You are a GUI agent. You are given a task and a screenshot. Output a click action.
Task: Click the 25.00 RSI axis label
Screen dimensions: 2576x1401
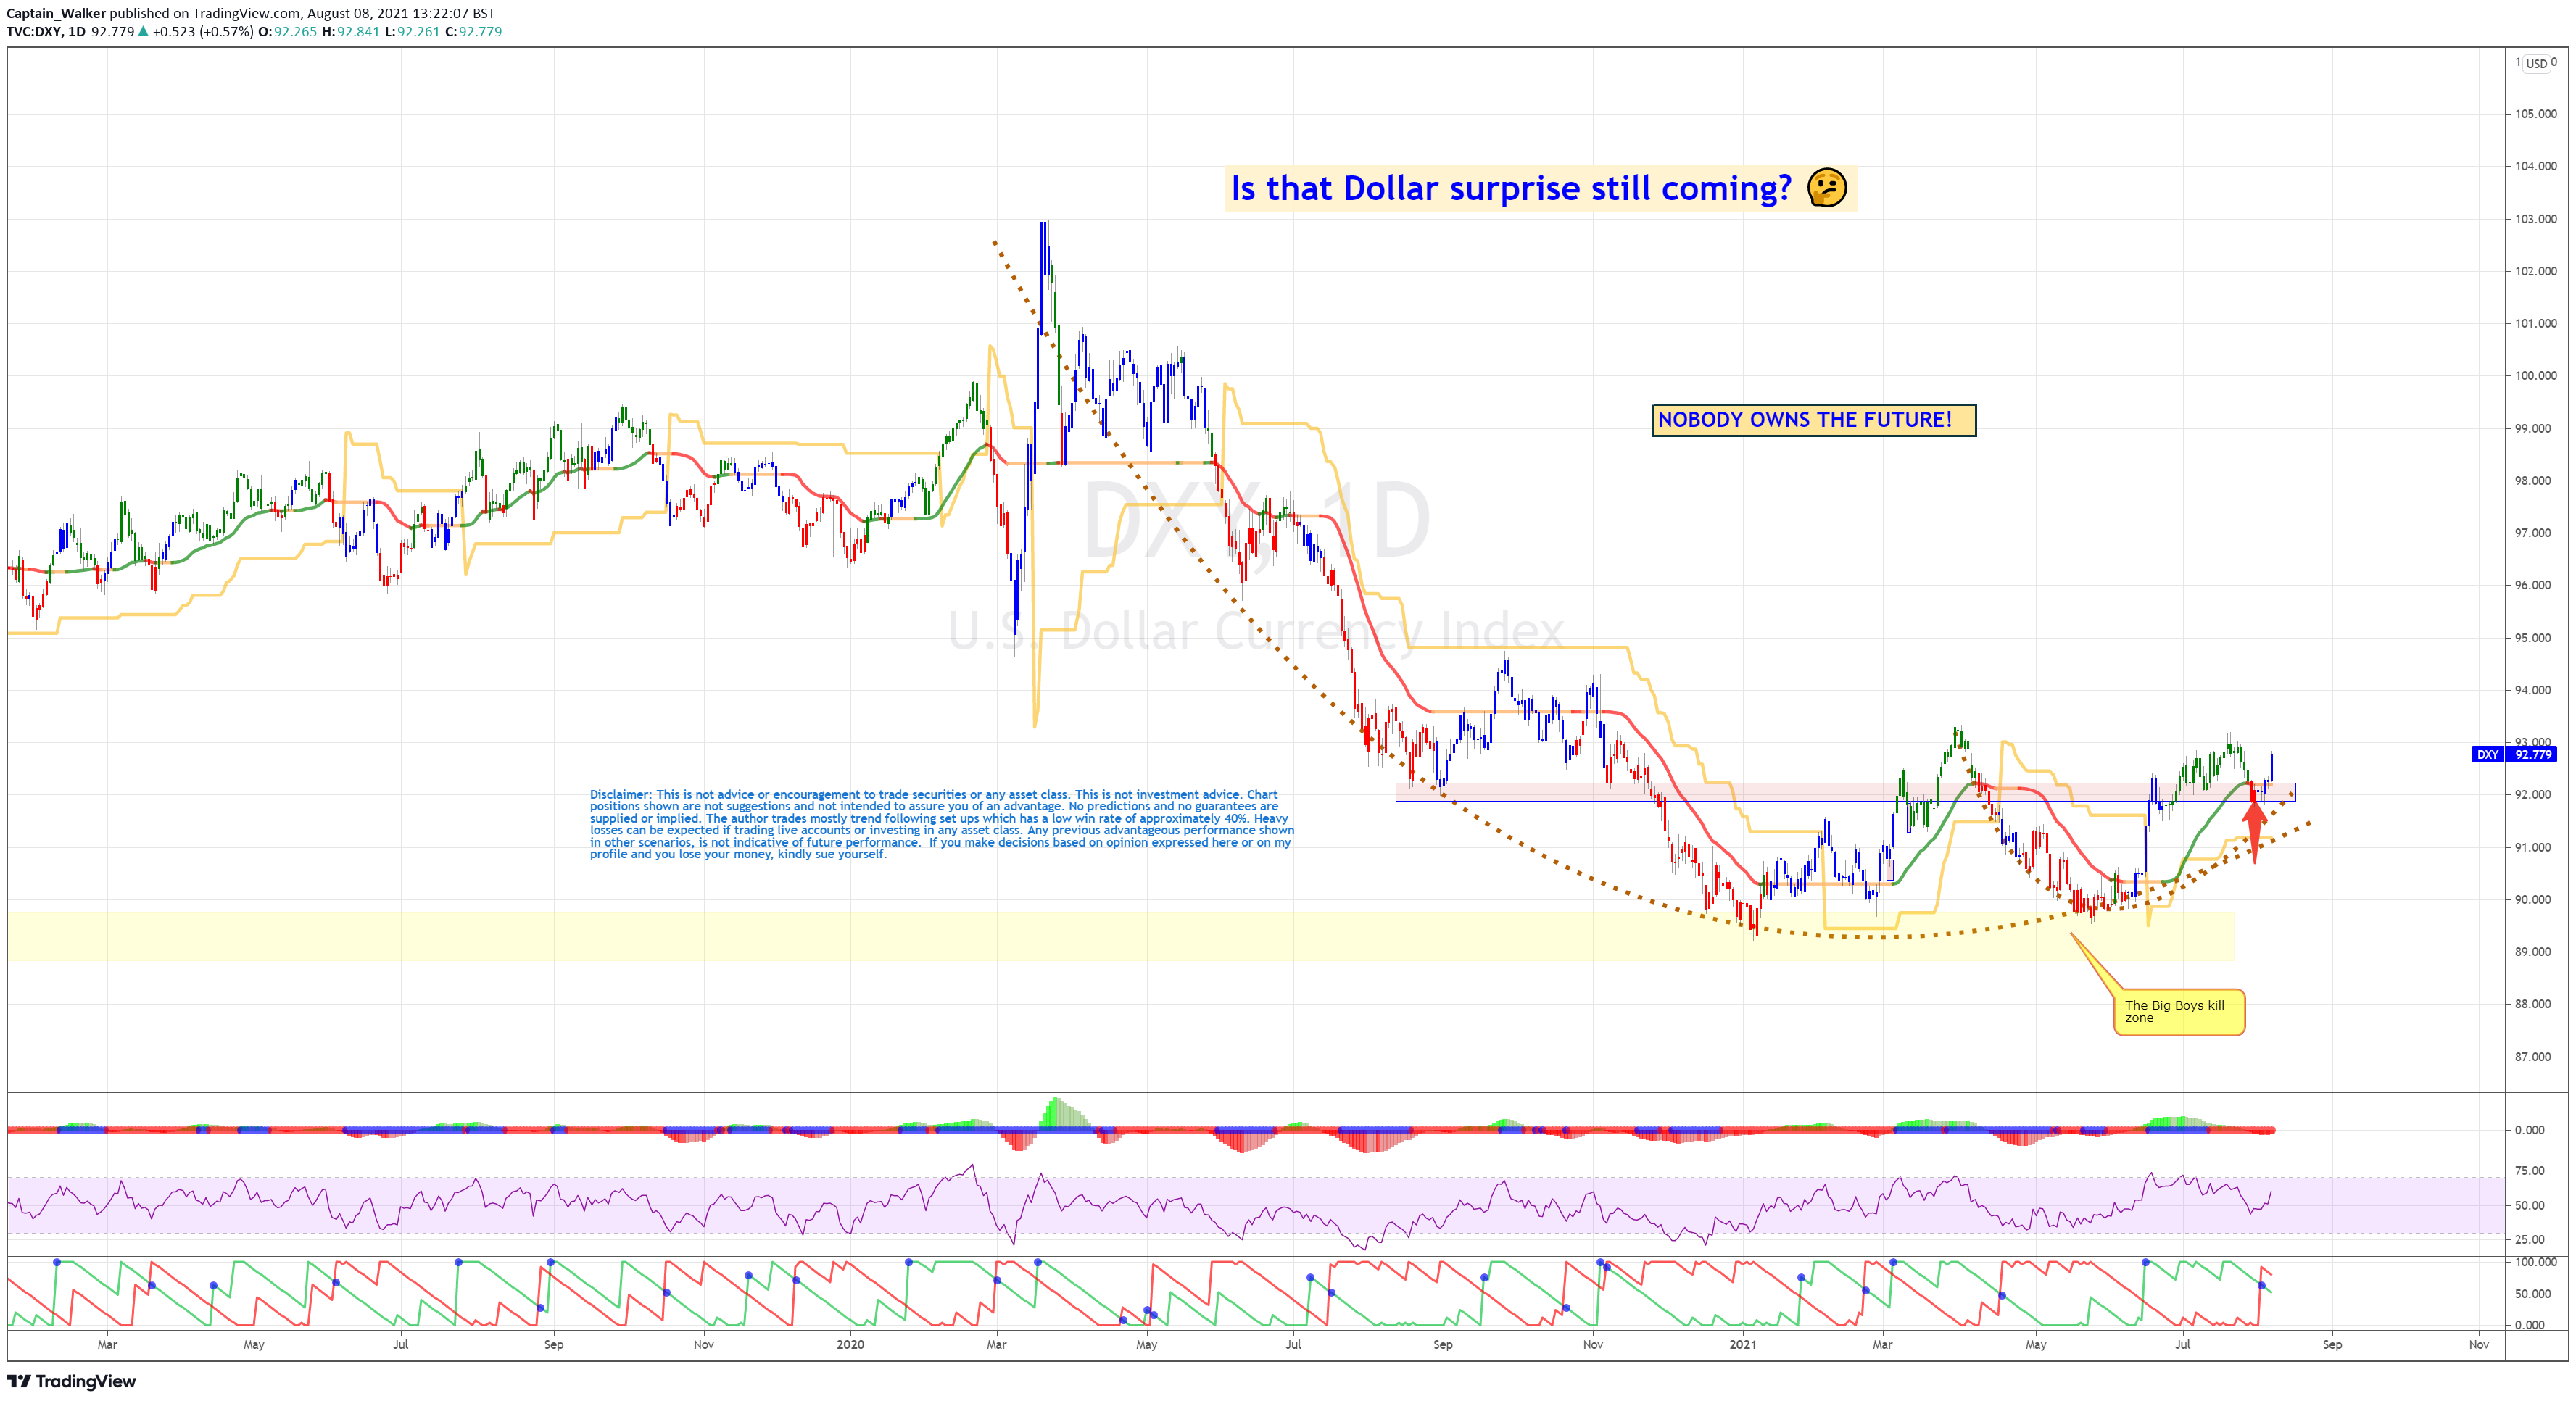pos(2530,1240)
